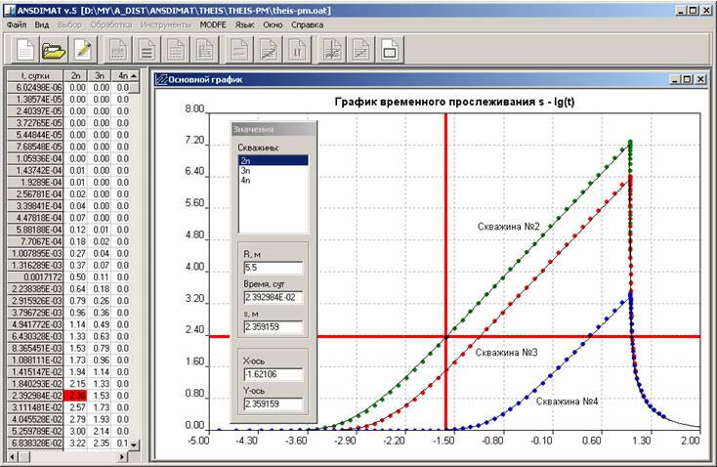Viewport: 717px width, 467px height.
Task: Select well 3n in Скважины list
Action: [x=244, y=170]
